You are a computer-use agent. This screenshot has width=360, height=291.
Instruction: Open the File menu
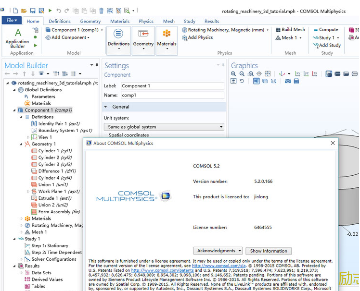pyautogui.click(x=12, y=20)
